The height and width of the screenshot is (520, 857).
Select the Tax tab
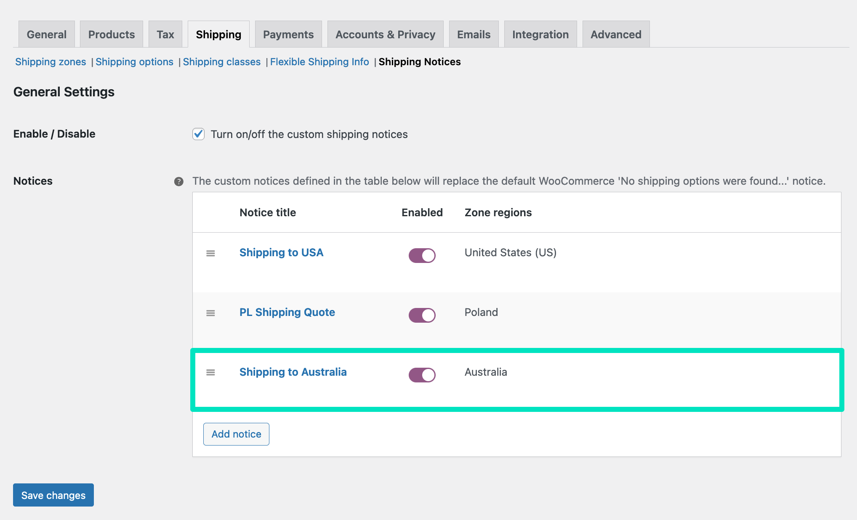pyautogui.click(x=165, y=34)
